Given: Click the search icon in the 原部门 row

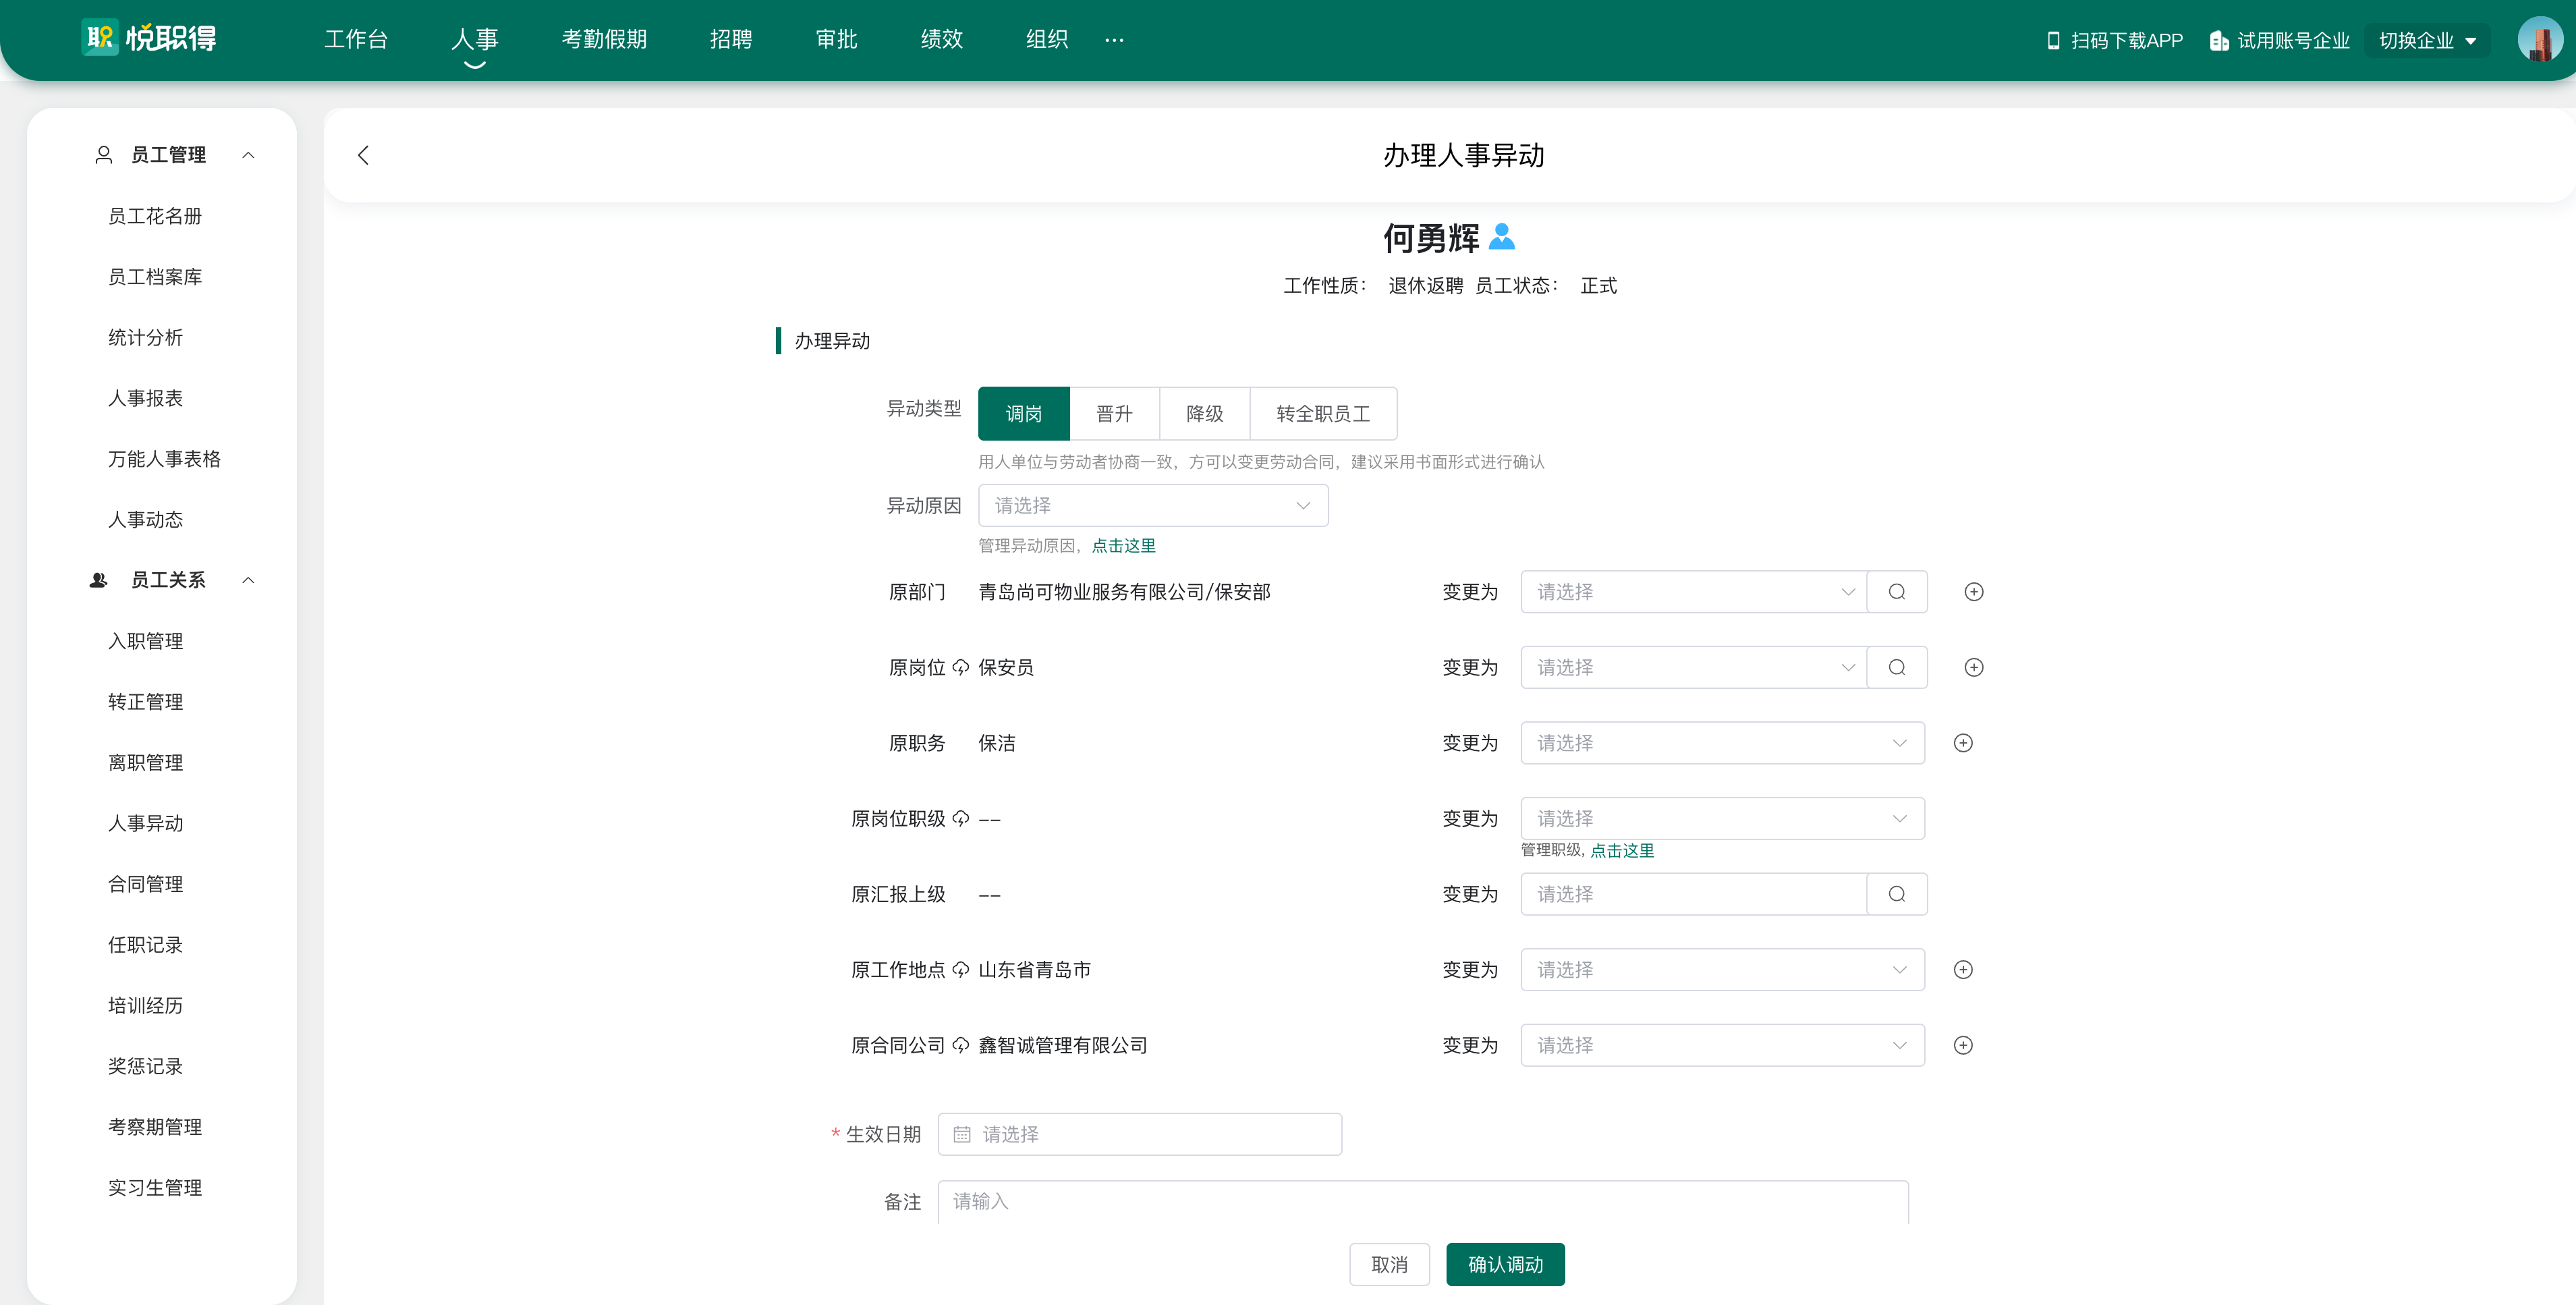Looking at the screenshot, I should 1896,592.
